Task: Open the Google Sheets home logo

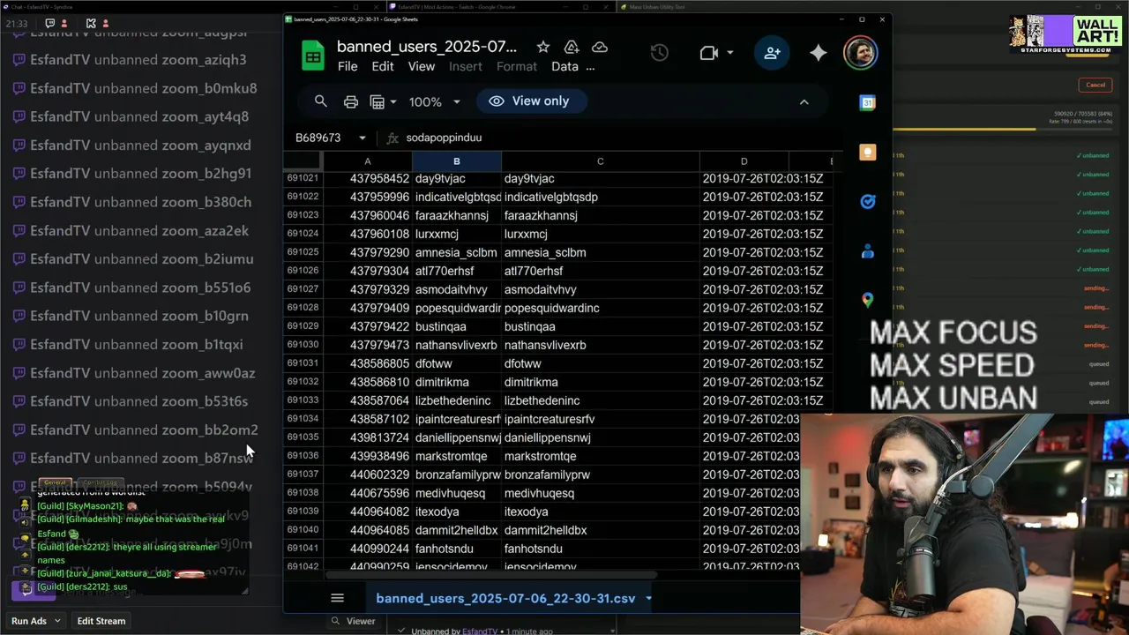Action: point(313,56)
